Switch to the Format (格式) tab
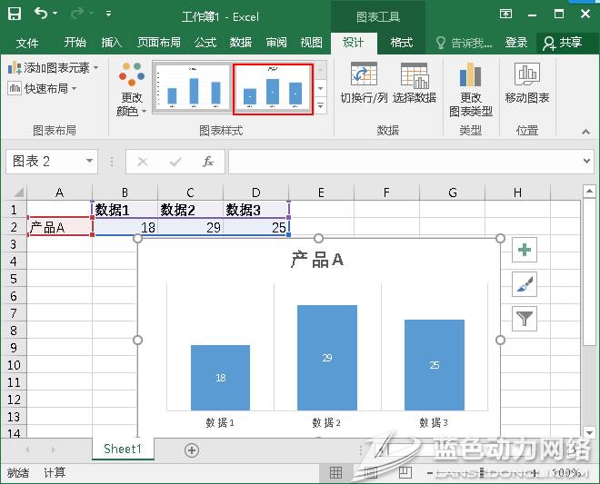 tap(401, 43)
